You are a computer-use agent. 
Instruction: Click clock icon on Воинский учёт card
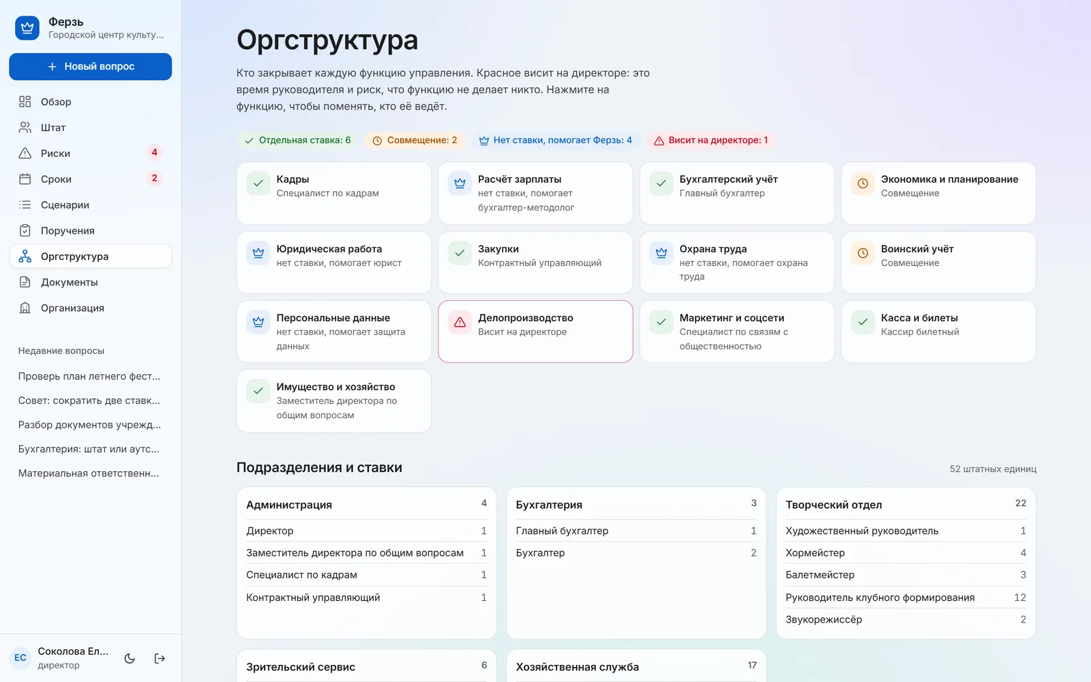(863, 253)
